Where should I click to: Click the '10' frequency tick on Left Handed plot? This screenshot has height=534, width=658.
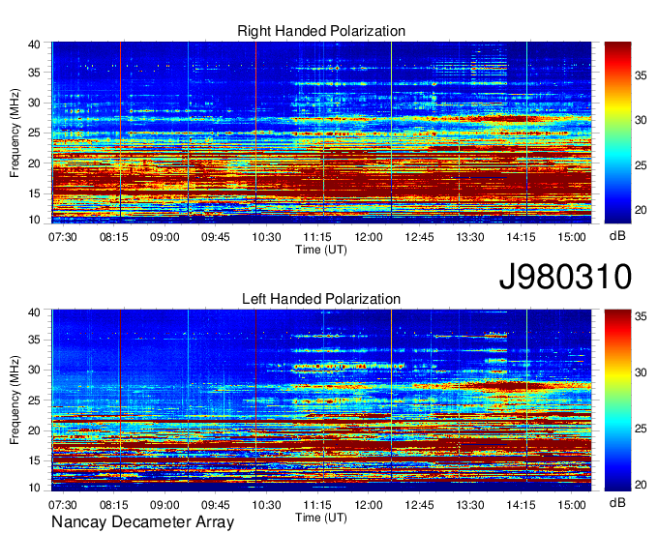pos(35,488)
